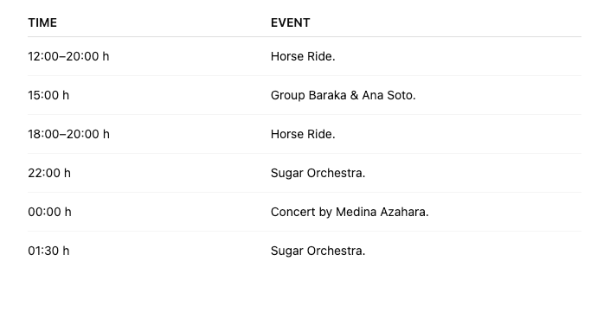Viewport: 610px width, 312px height.
Task: Click Concert by Medina Azahara text
Action: (x=350, y=212)
